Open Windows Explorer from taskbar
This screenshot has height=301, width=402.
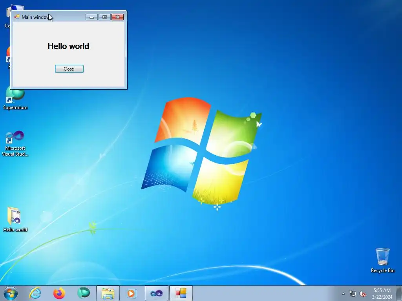[x=108, y=293]
